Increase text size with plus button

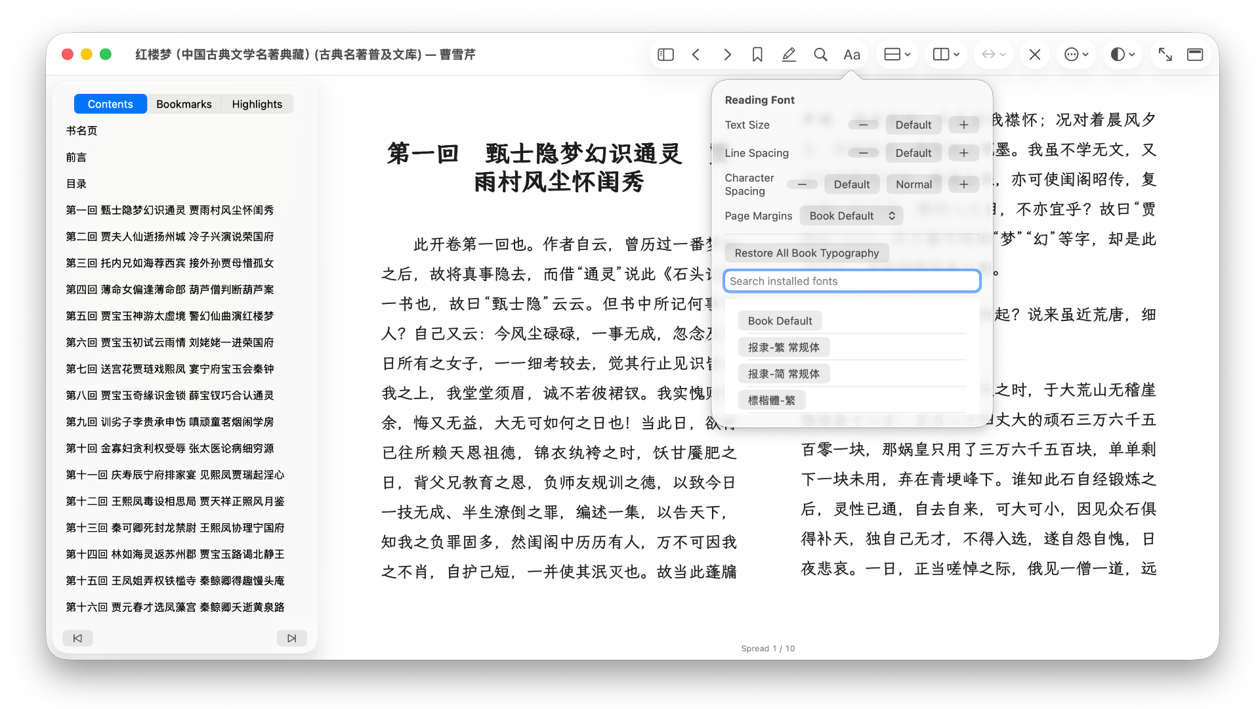[963, 125]
